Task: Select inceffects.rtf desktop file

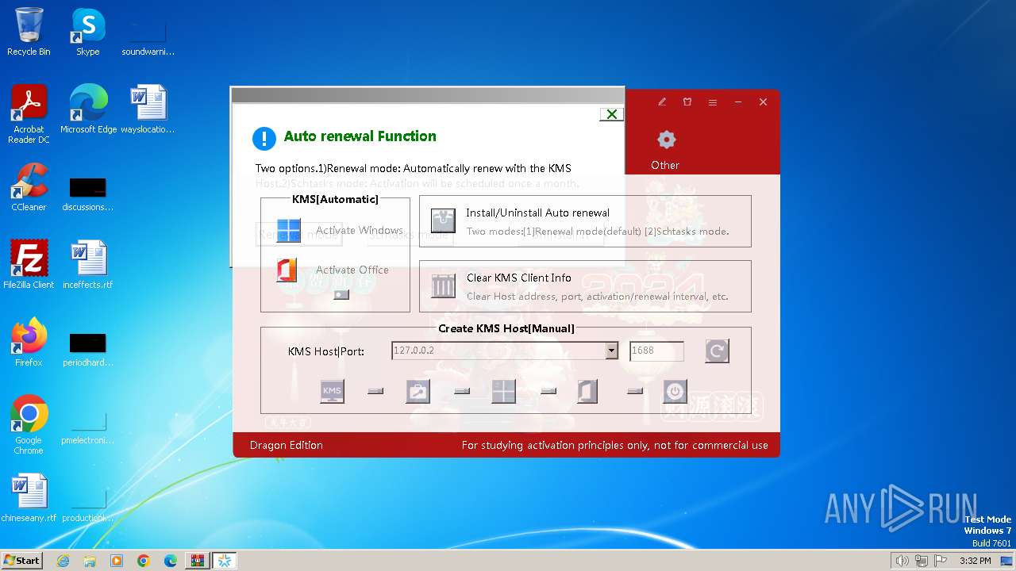Action: (x=88, y=265)
